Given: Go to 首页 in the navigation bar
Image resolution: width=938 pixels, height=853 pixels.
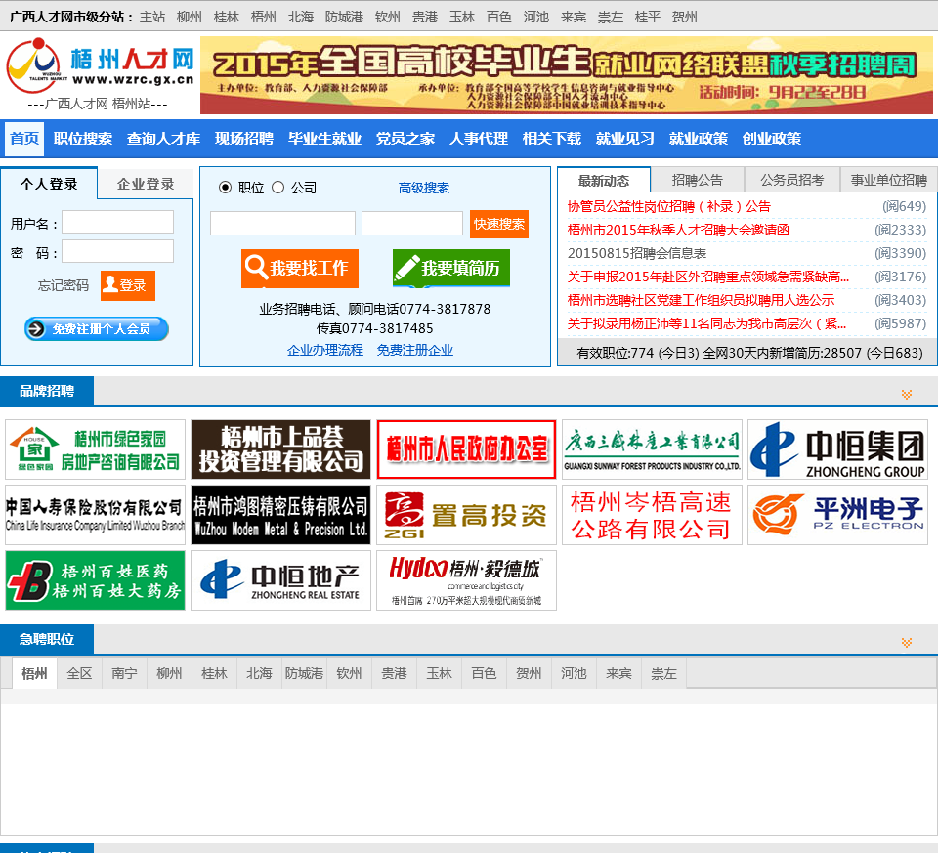Looking at the screenshot, I should tap(24, 139).
